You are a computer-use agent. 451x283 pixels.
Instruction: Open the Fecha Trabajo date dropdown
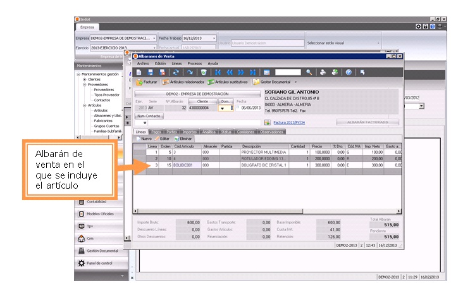(214, 39)
